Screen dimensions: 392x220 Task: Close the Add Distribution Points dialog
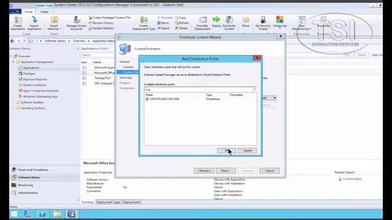coord(257,58)
